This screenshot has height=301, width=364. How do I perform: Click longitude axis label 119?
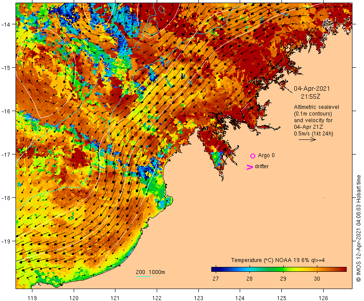click(x=32, y=298)
